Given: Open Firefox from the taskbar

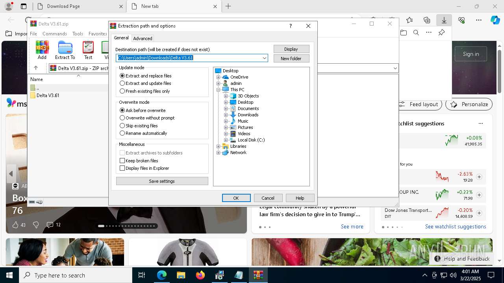Looking at the screenshot, I should tap(200, 276).
